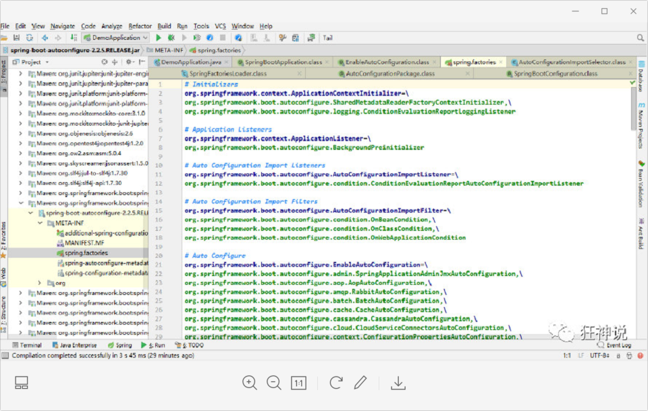Image resolution: width=648 pixels, height=411 pixels.
Task: Click the navigate Back arrow icon
Action: (45, 38)
